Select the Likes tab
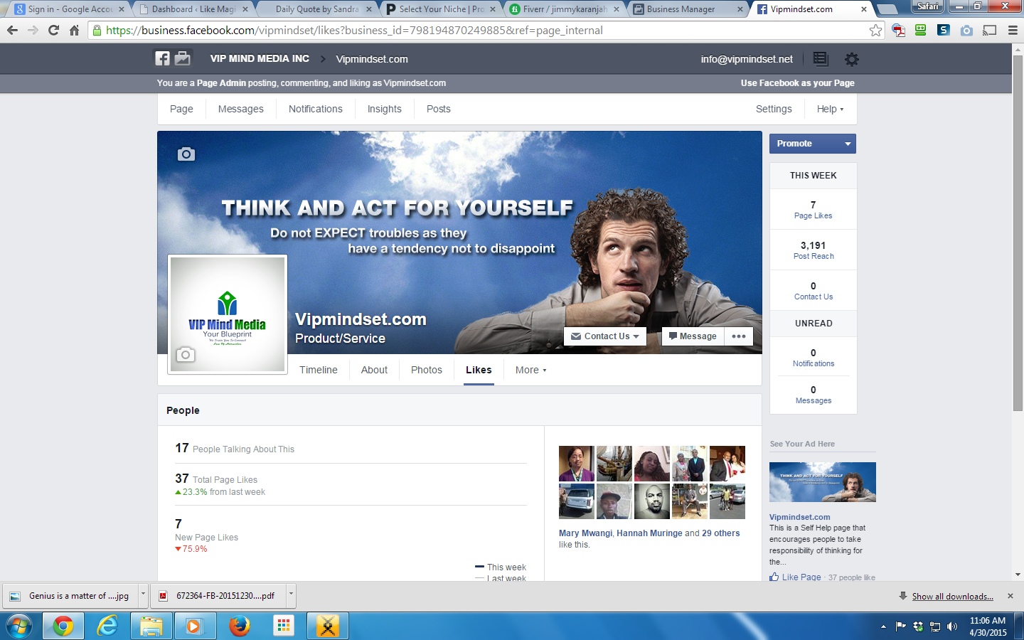1024x640 pixels. click(x=479, y=370)
